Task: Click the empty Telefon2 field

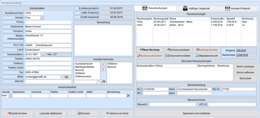Action: pyautogui.click(x=48, y=64)
